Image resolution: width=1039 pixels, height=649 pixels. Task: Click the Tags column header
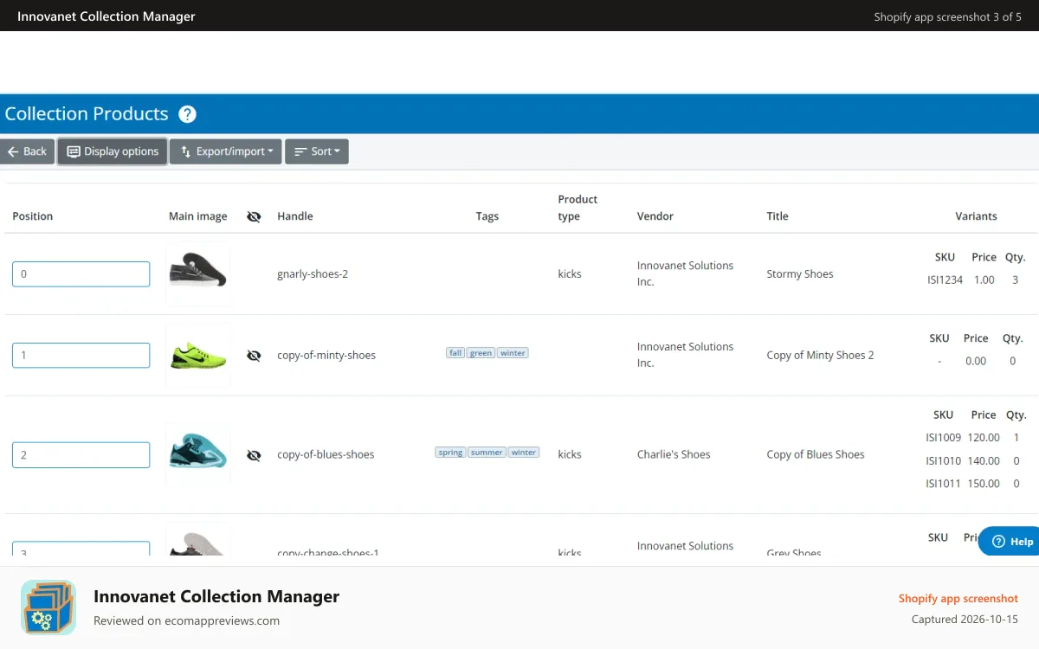487,216
